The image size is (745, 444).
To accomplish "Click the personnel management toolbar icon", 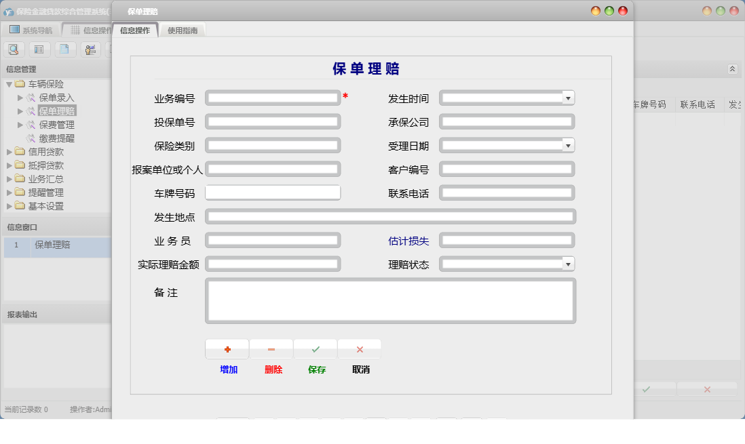I will [x=90, y=49].
